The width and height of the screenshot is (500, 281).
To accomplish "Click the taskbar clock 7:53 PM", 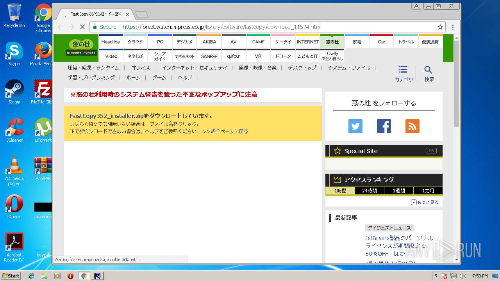I will coord(480,276).
